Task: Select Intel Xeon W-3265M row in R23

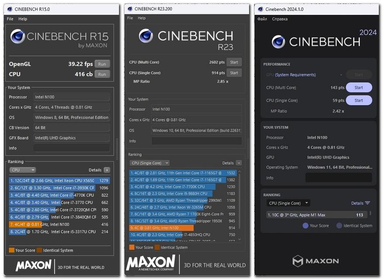Action: click(x=183, y=207)
